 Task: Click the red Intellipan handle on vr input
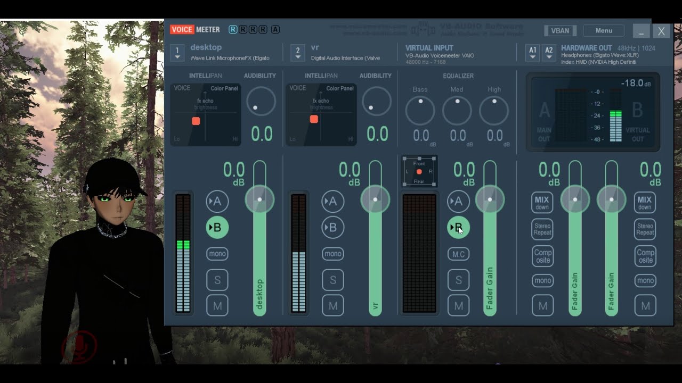[314, 119]
